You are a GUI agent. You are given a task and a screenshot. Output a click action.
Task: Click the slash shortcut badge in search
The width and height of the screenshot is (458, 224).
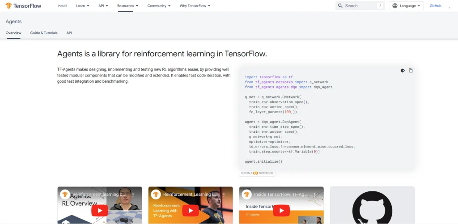pyautogui.click(x=380, y=5)
